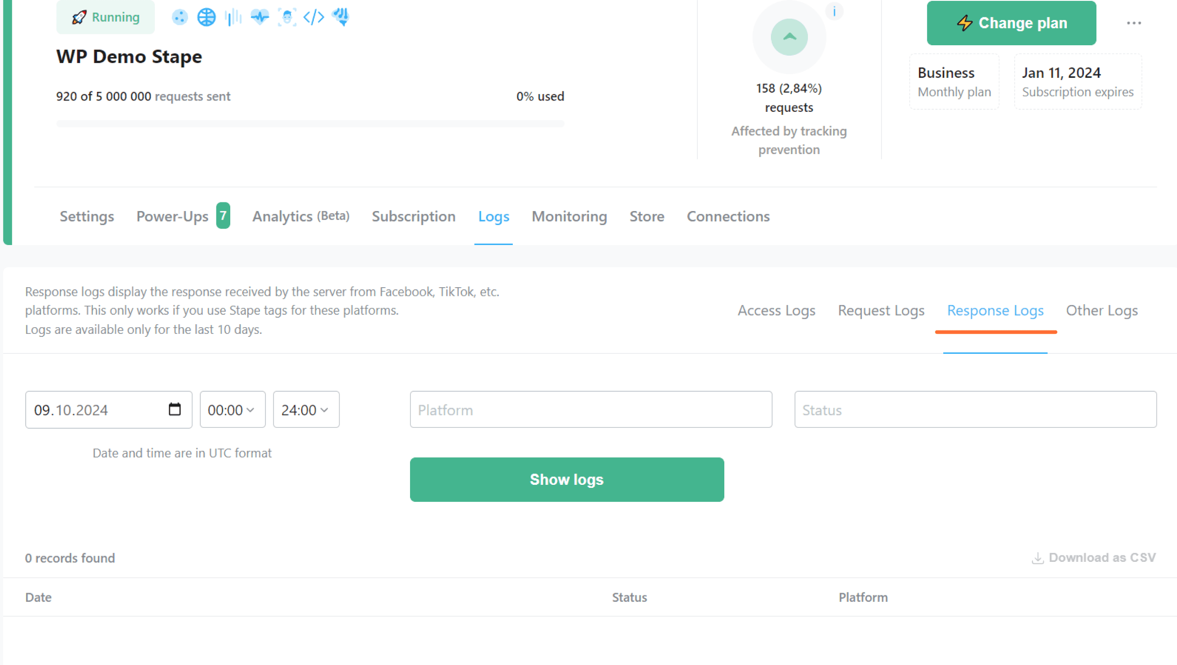
Task: Open the Status filter field
Action: click(975, 410)
